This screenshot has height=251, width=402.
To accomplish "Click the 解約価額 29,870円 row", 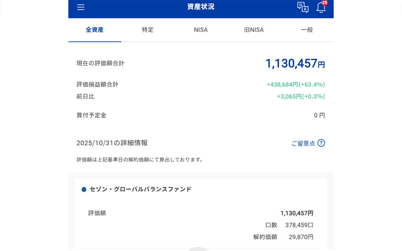I will [283, 237].
